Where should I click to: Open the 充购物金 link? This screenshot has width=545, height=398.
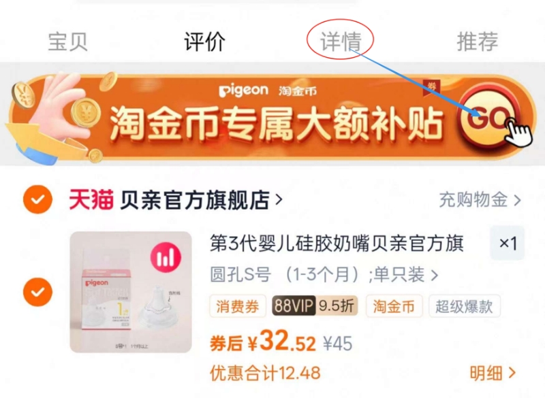pos(480,200)
